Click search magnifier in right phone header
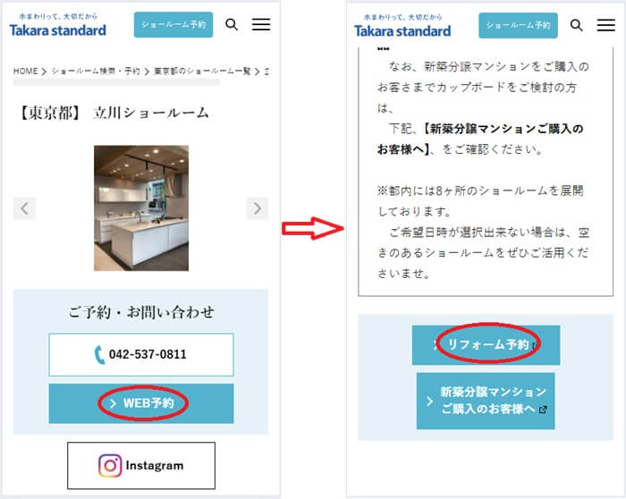The image size is (626, 499). point(576,25)
